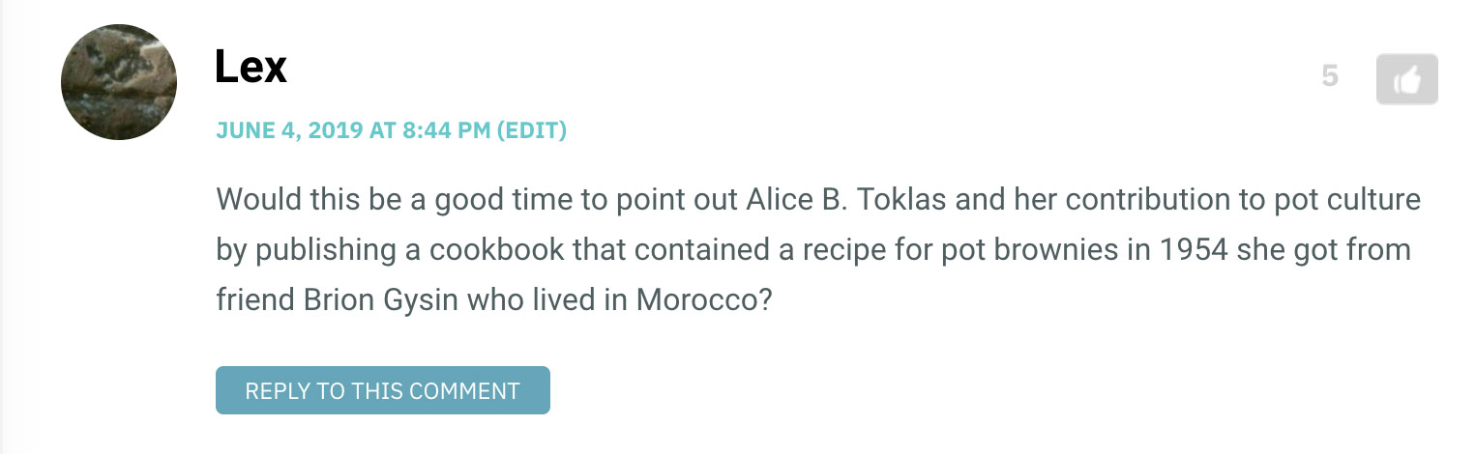1476x454 pixels.
Task: Edit the comment via the (EDIT) link
Action: pyautogui.click(x=532, y=130)
